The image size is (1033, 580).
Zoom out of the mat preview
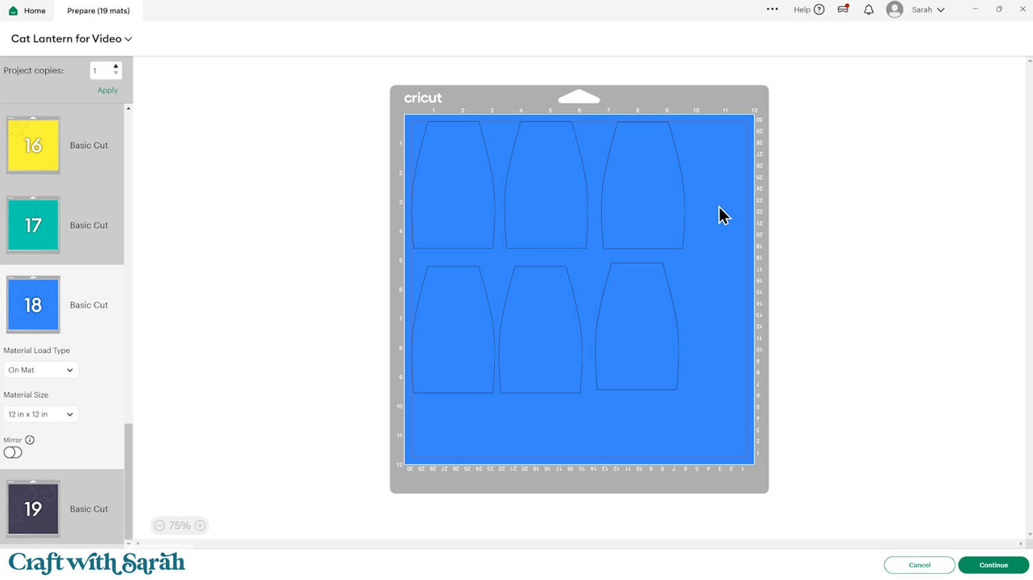(160, 526)
